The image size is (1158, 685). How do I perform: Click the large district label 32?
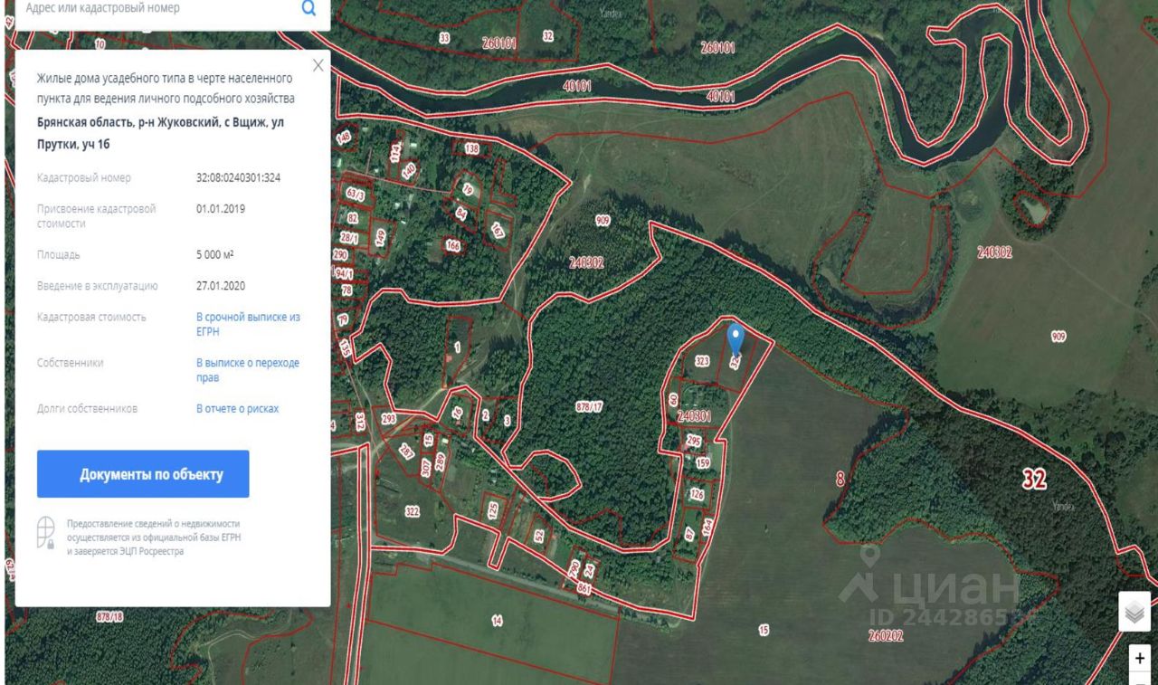1035,479
